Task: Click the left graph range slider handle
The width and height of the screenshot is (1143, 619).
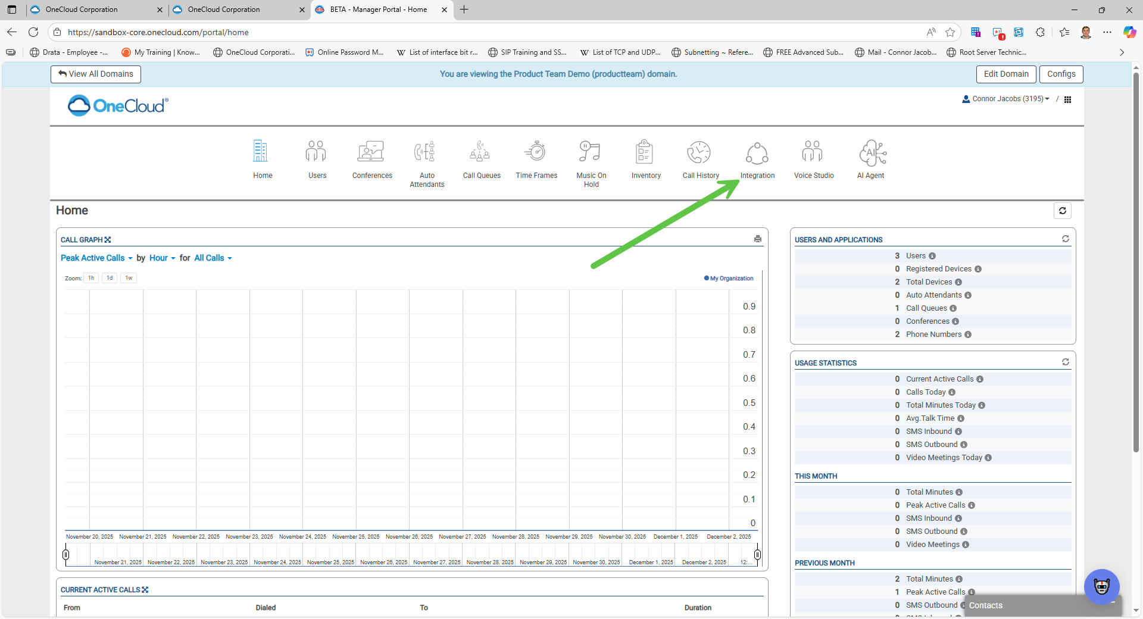Action: click(x=66, y=555)
